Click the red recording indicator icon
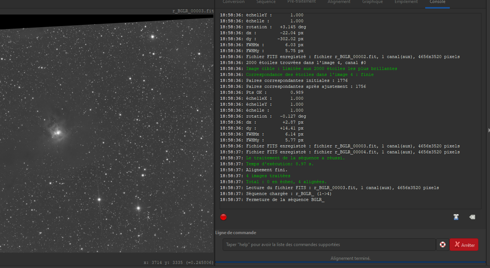The image size is (490, 268). coord(223,217)
